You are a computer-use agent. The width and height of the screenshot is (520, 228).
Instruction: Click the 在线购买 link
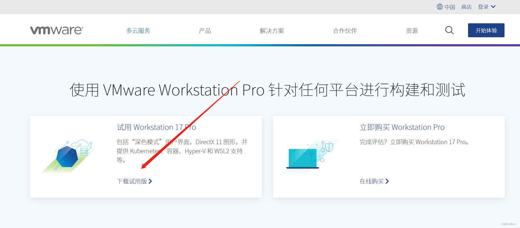(374, 181)
